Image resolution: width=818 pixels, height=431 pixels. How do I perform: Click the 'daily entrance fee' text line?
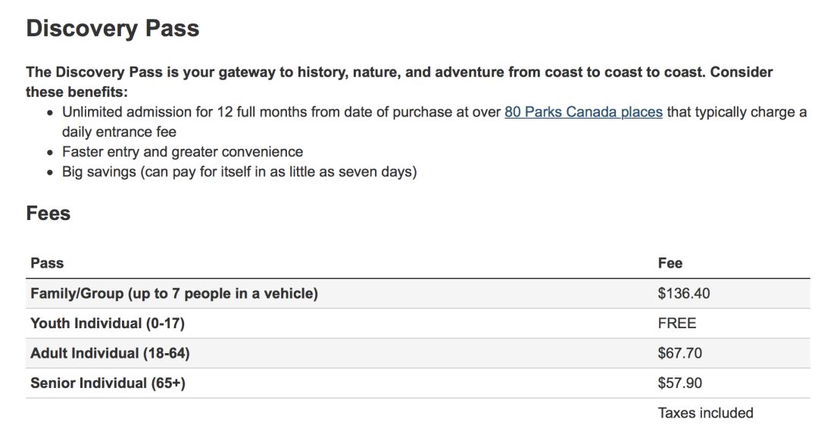pos(119,132)
